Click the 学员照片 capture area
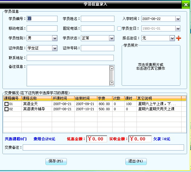The image size is (191, 172). pyautogui.click(x=151, y=67)
